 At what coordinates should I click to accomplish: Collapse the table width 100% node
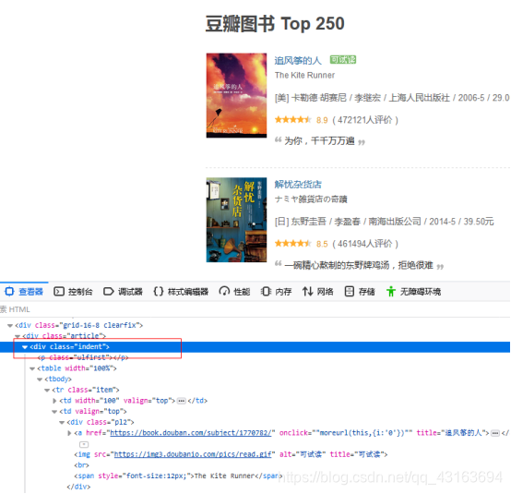32,368
